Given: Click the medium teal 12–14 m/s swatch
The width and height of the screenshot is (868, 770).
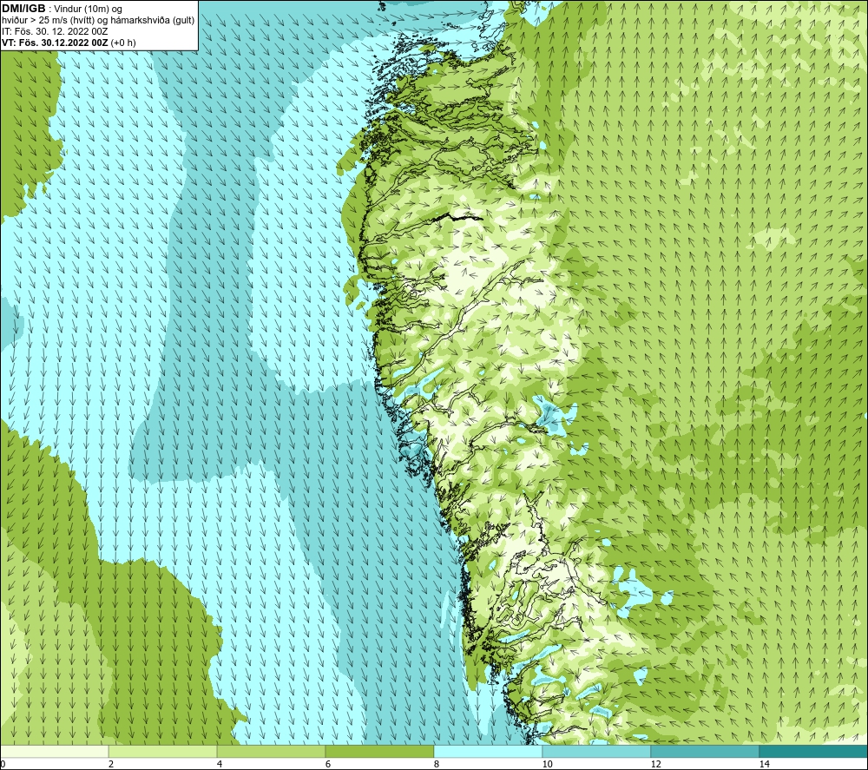Looking at the screenshot, I should (705, 751).
